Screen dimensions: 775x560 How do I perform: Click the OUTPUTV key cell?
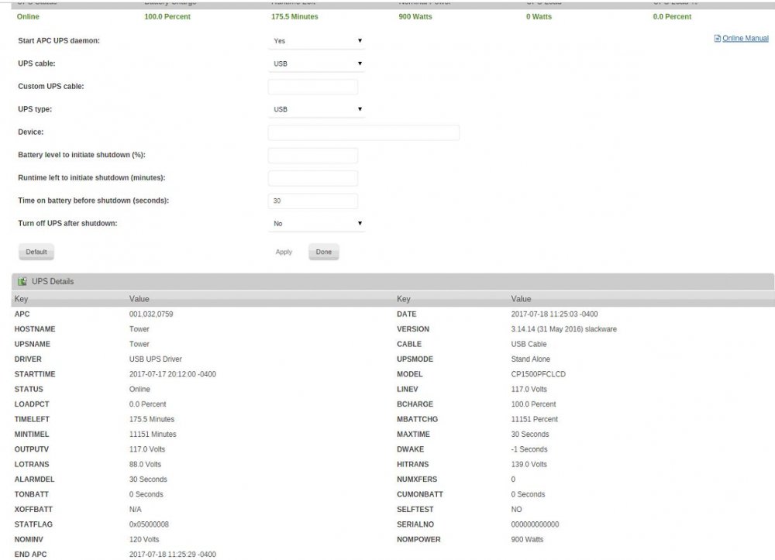pos(32,449)
